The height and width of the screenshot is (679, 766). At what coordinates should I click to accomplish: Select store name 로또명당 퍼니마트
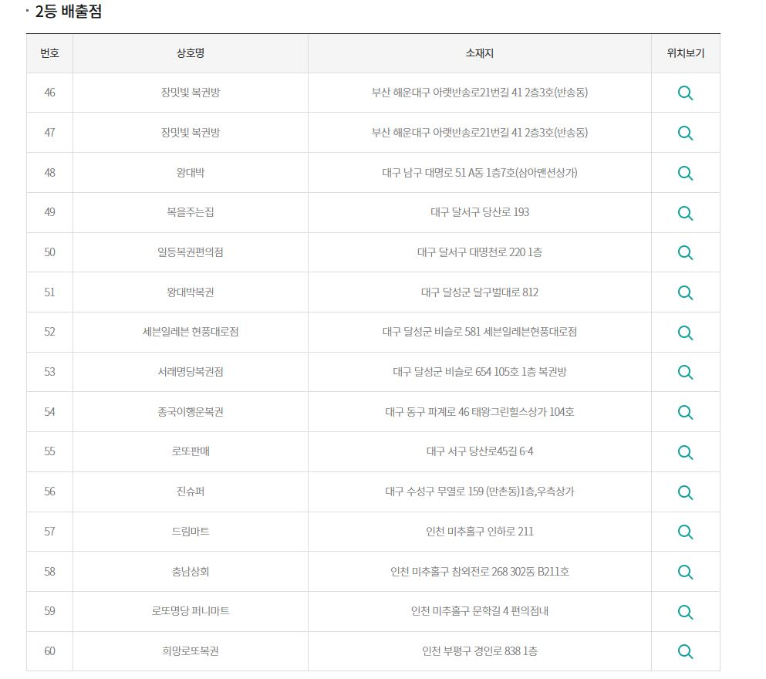191,611
